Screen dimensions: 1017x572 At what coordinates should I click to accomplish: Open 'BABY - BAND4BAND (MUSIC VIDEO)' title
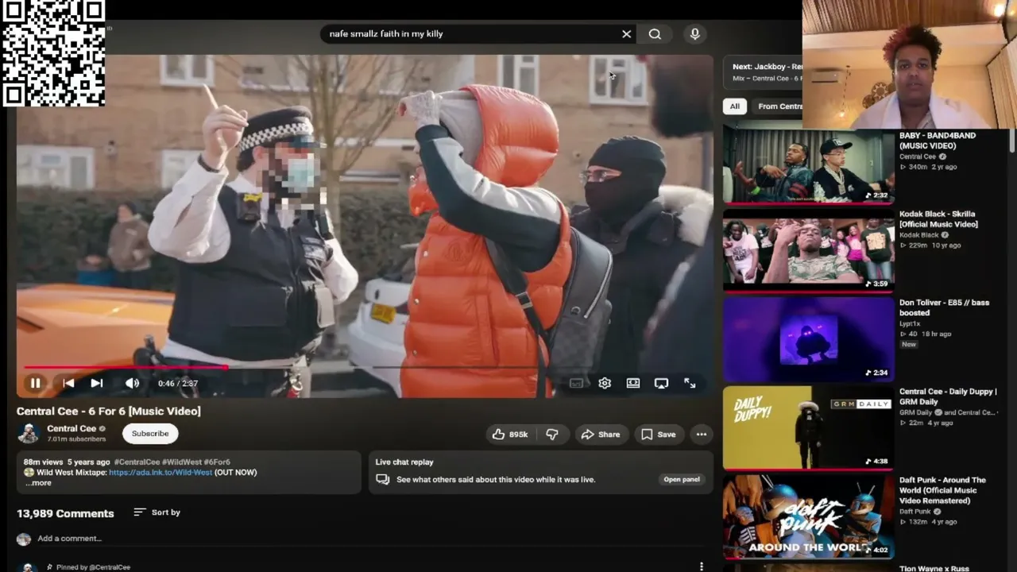(938, 141)
